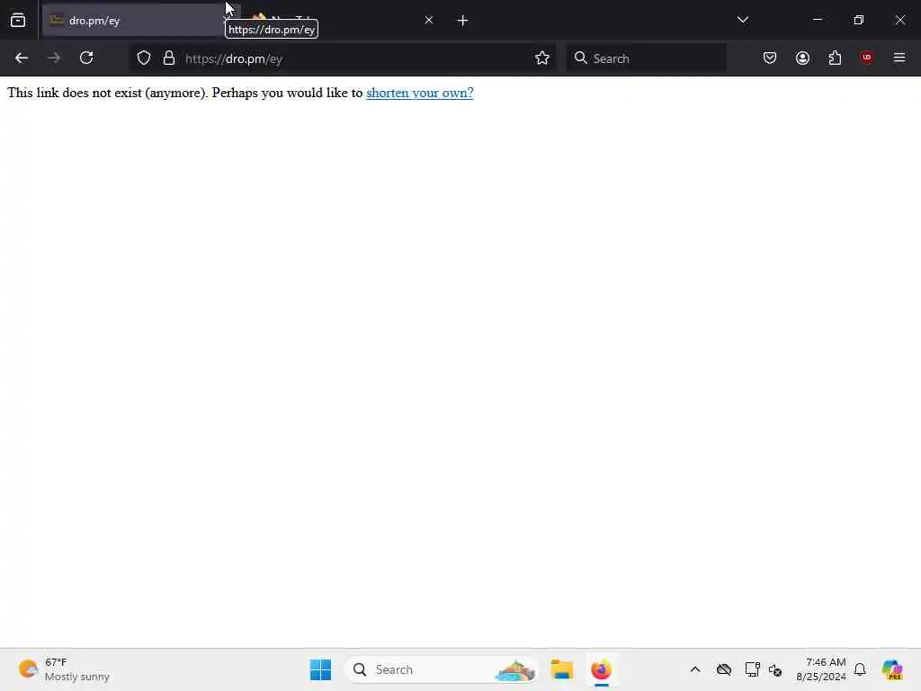The width and height of the screenshot is (921, 691).
Task: View site security padlock info
Action: click(169, 58)
